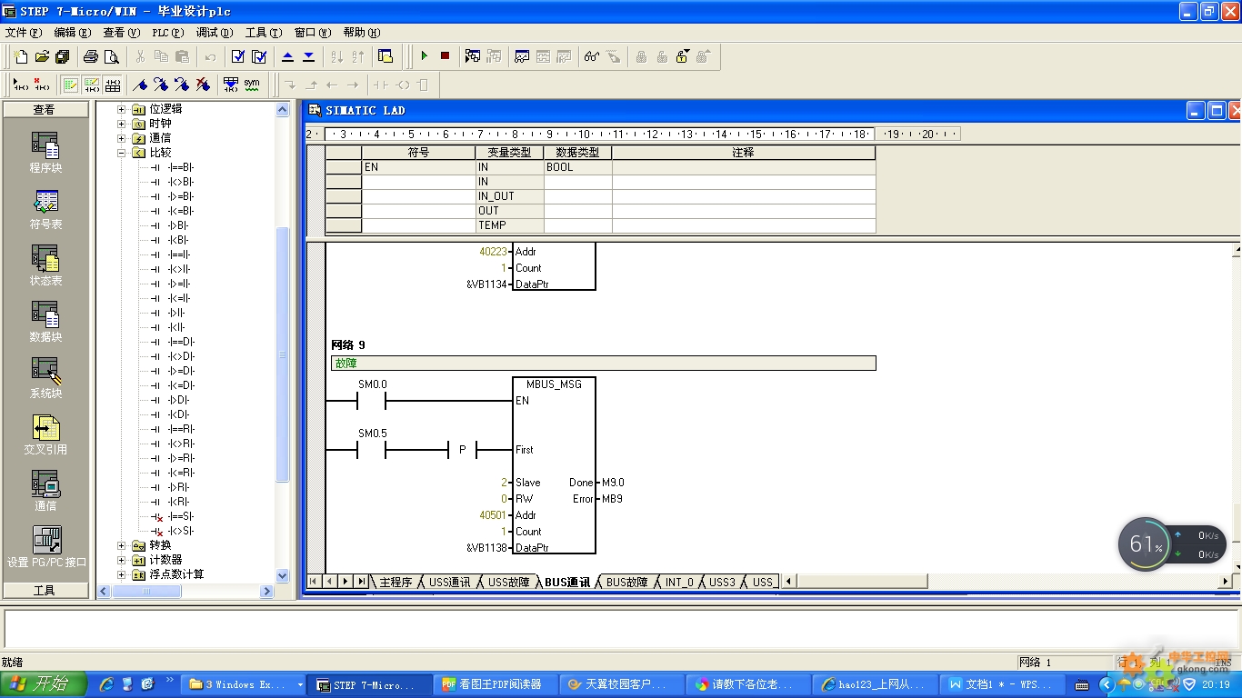Screen dimensions: 1242x698
Task: Click the Internet Explorer quick launch icon
Action: click(x=106, y=684)
